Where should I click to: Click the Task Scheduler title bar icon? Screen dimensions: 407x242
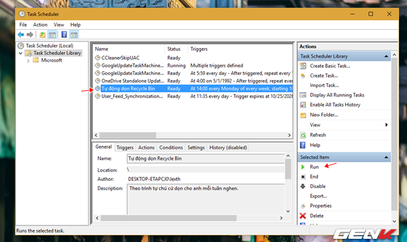coord(22,14)
